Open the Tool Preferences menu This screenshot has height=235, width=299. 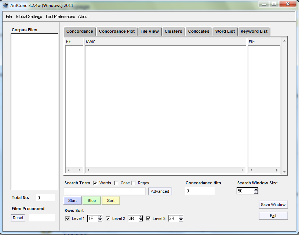(60, 17)
